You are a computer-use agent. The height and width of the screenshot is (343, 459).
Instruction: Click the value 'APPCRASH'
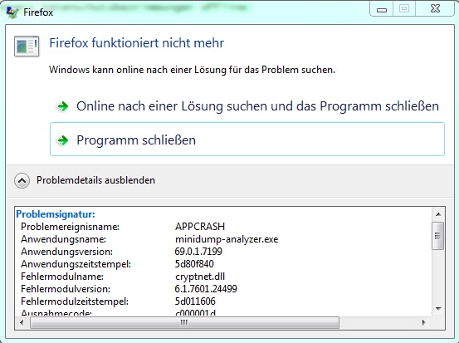pos(200,227)
